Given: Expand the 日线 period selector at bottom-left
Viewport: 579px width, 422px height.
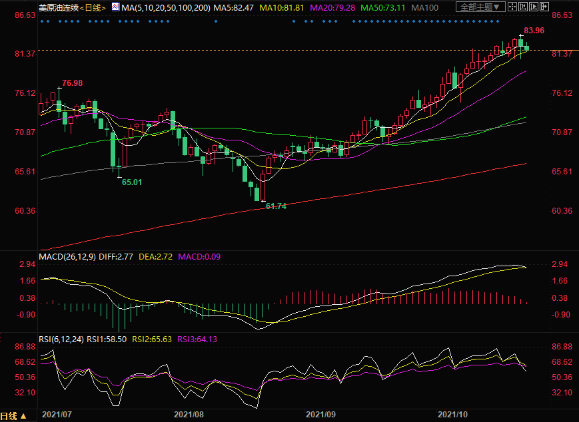Looking at the screenshot, I should pyautogui.click(x=13, y=416).
